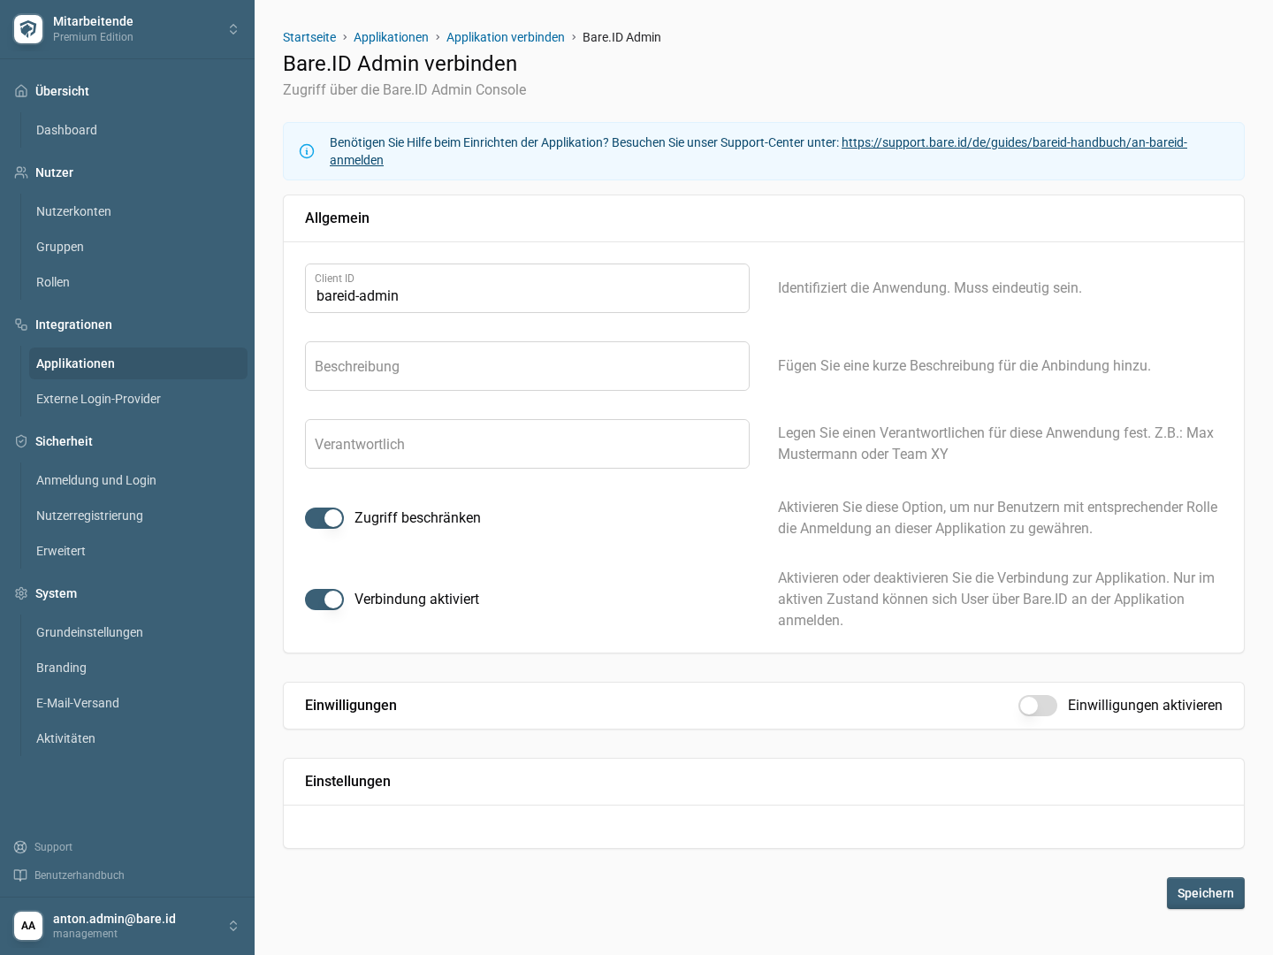Click the Sicherheit shield icon

[21, 441]
